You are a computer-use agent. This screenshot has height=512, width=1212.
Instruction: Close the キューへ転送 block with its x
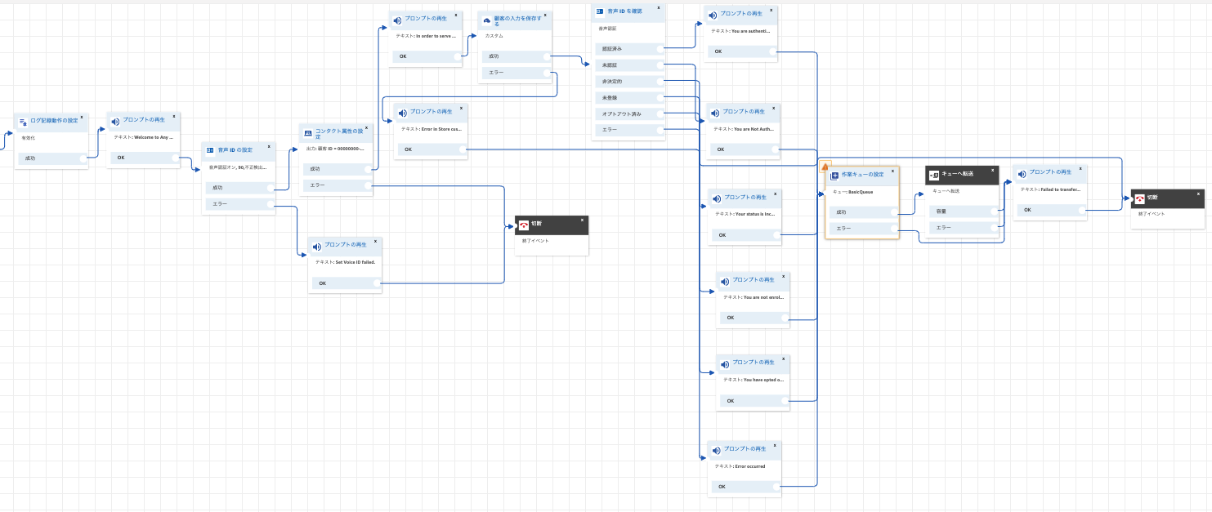click(x=993, y=171)
